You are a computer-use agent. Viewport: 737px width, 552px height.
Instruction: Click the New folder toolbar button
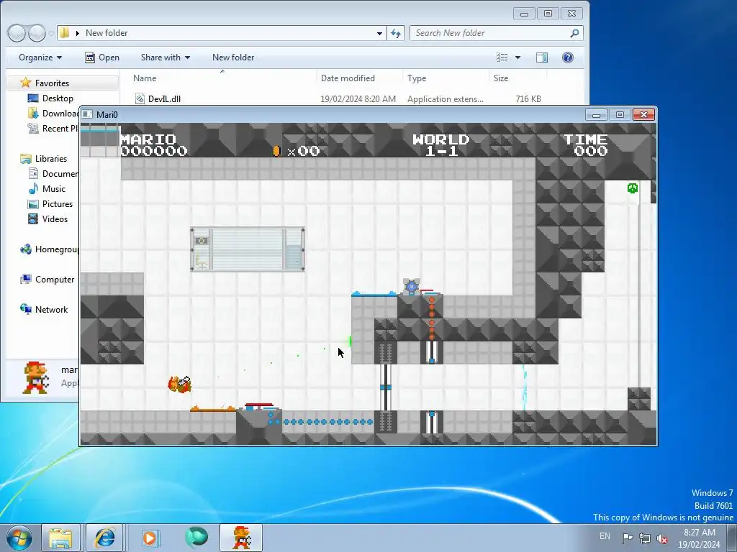tap(233, 57)
